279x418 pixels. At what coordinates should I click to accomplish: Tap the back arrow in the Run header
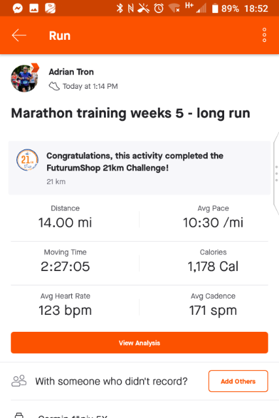(19, 35)
